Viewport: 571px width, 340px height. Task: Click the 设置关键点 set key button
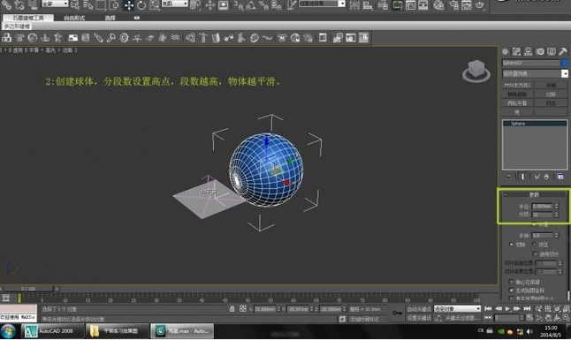coord(419,318)
